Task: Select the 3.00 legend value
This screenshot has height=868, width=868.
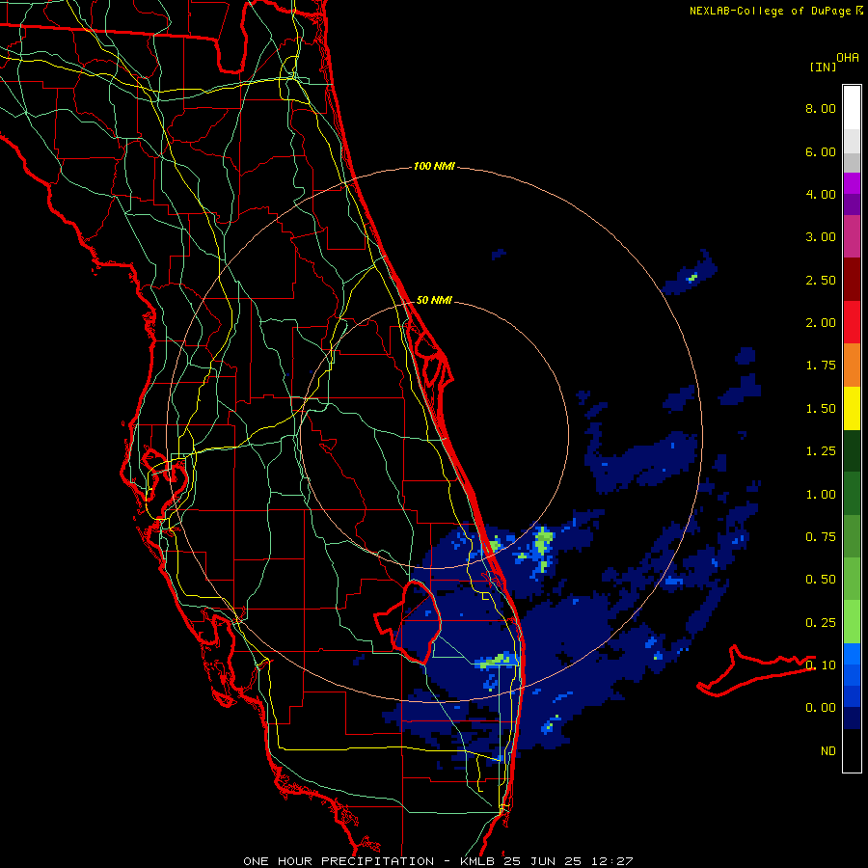Action: (x=821, y=237)
